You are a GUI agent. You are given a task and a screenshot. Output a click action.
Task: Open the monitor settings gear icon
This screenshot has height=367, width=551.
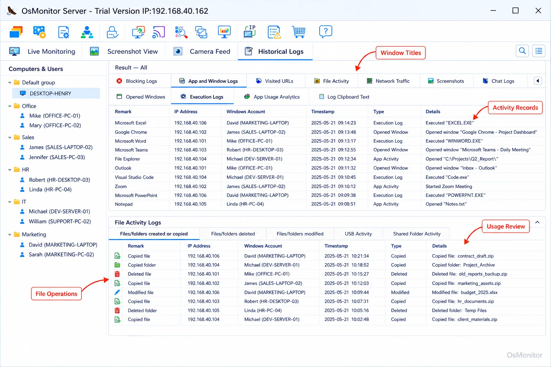pyautogui.click(x=39, y=32)
